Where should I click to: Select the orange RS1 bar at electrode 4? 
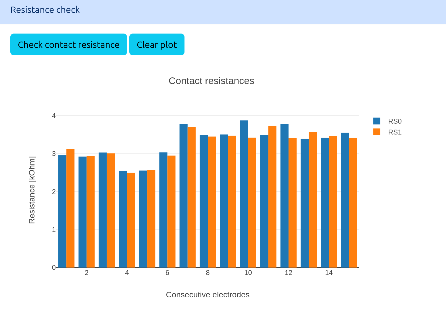pos(131,220)
